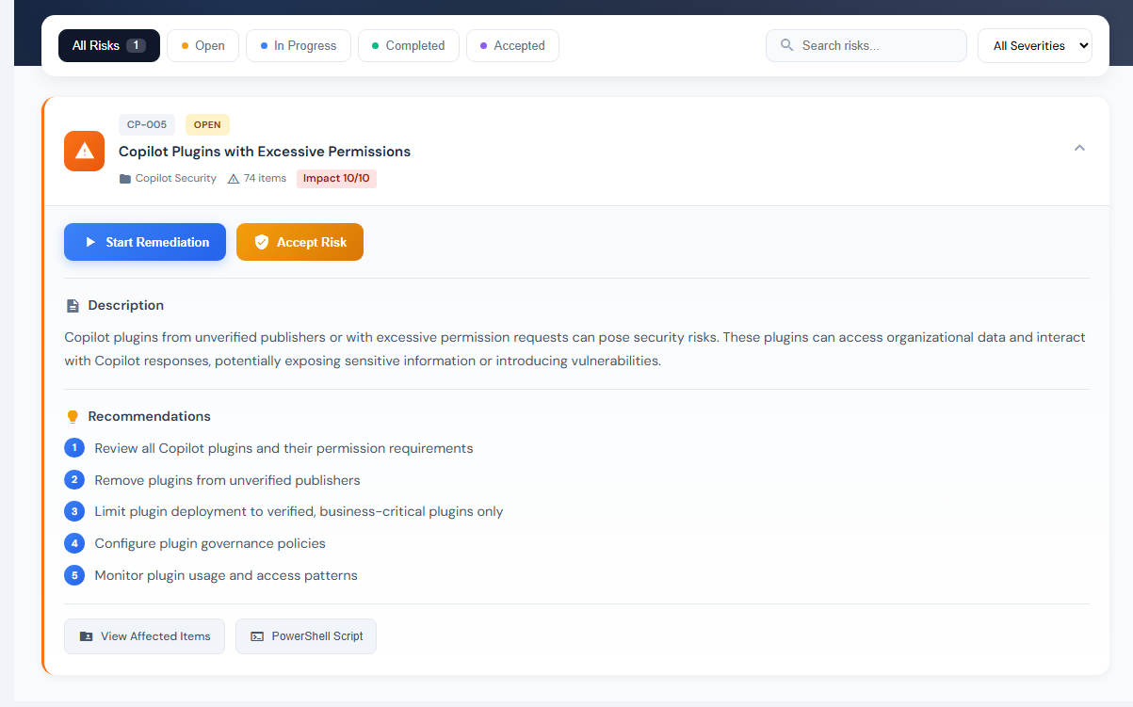Screen dimensions: 1133x707
Task: Click 'Remove plugins from unverified publishers' text
Action: tap(227, 480)
